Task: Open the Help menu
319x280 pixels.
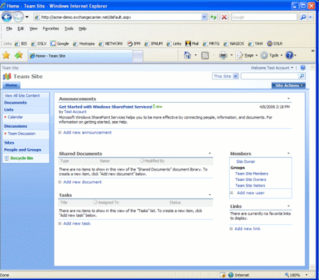Action: [82, 29]
